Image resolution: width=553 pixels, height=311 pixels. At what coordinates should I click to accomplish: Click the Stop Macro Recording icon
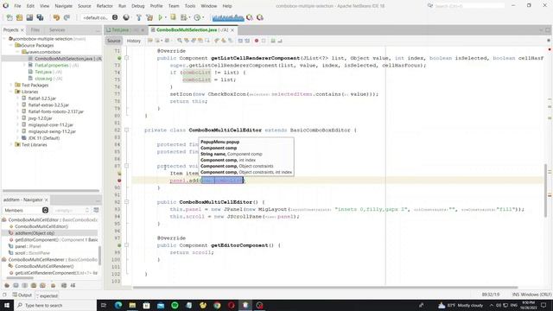(x=264, y=41)
